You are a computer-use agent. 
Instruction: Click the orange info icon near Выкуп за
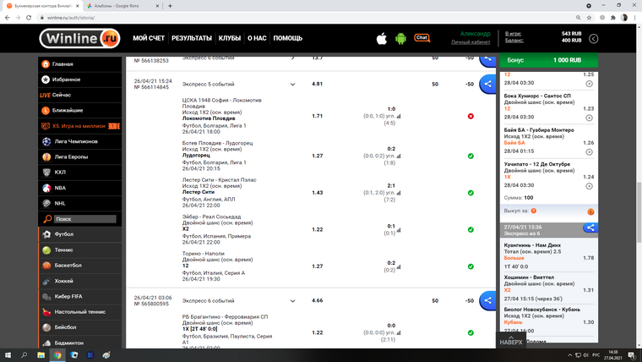590,211
